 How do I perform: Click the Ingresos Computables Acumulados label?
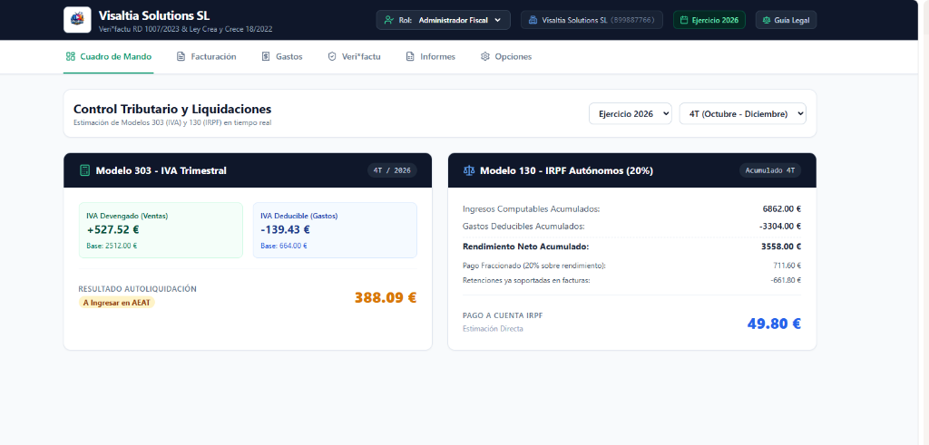531,208
